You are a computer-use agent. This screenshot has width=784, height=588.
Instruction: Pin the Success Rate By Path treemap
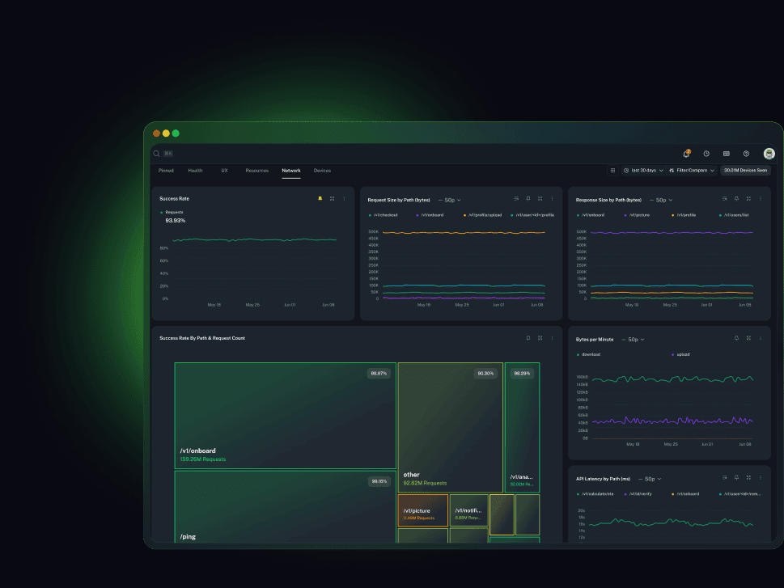[x=528, y=338]
